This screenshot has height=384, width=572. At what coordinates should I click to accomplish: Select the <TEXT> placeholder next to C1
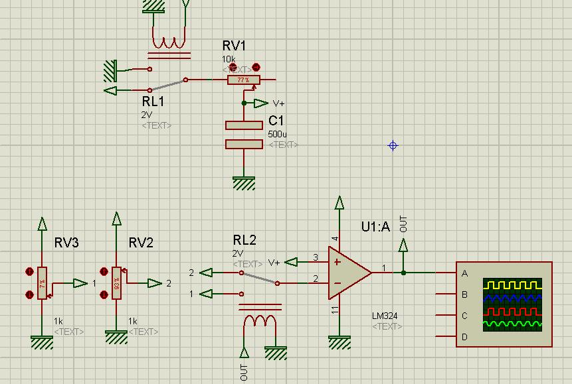pyautogui.click(x=284, y=145)
